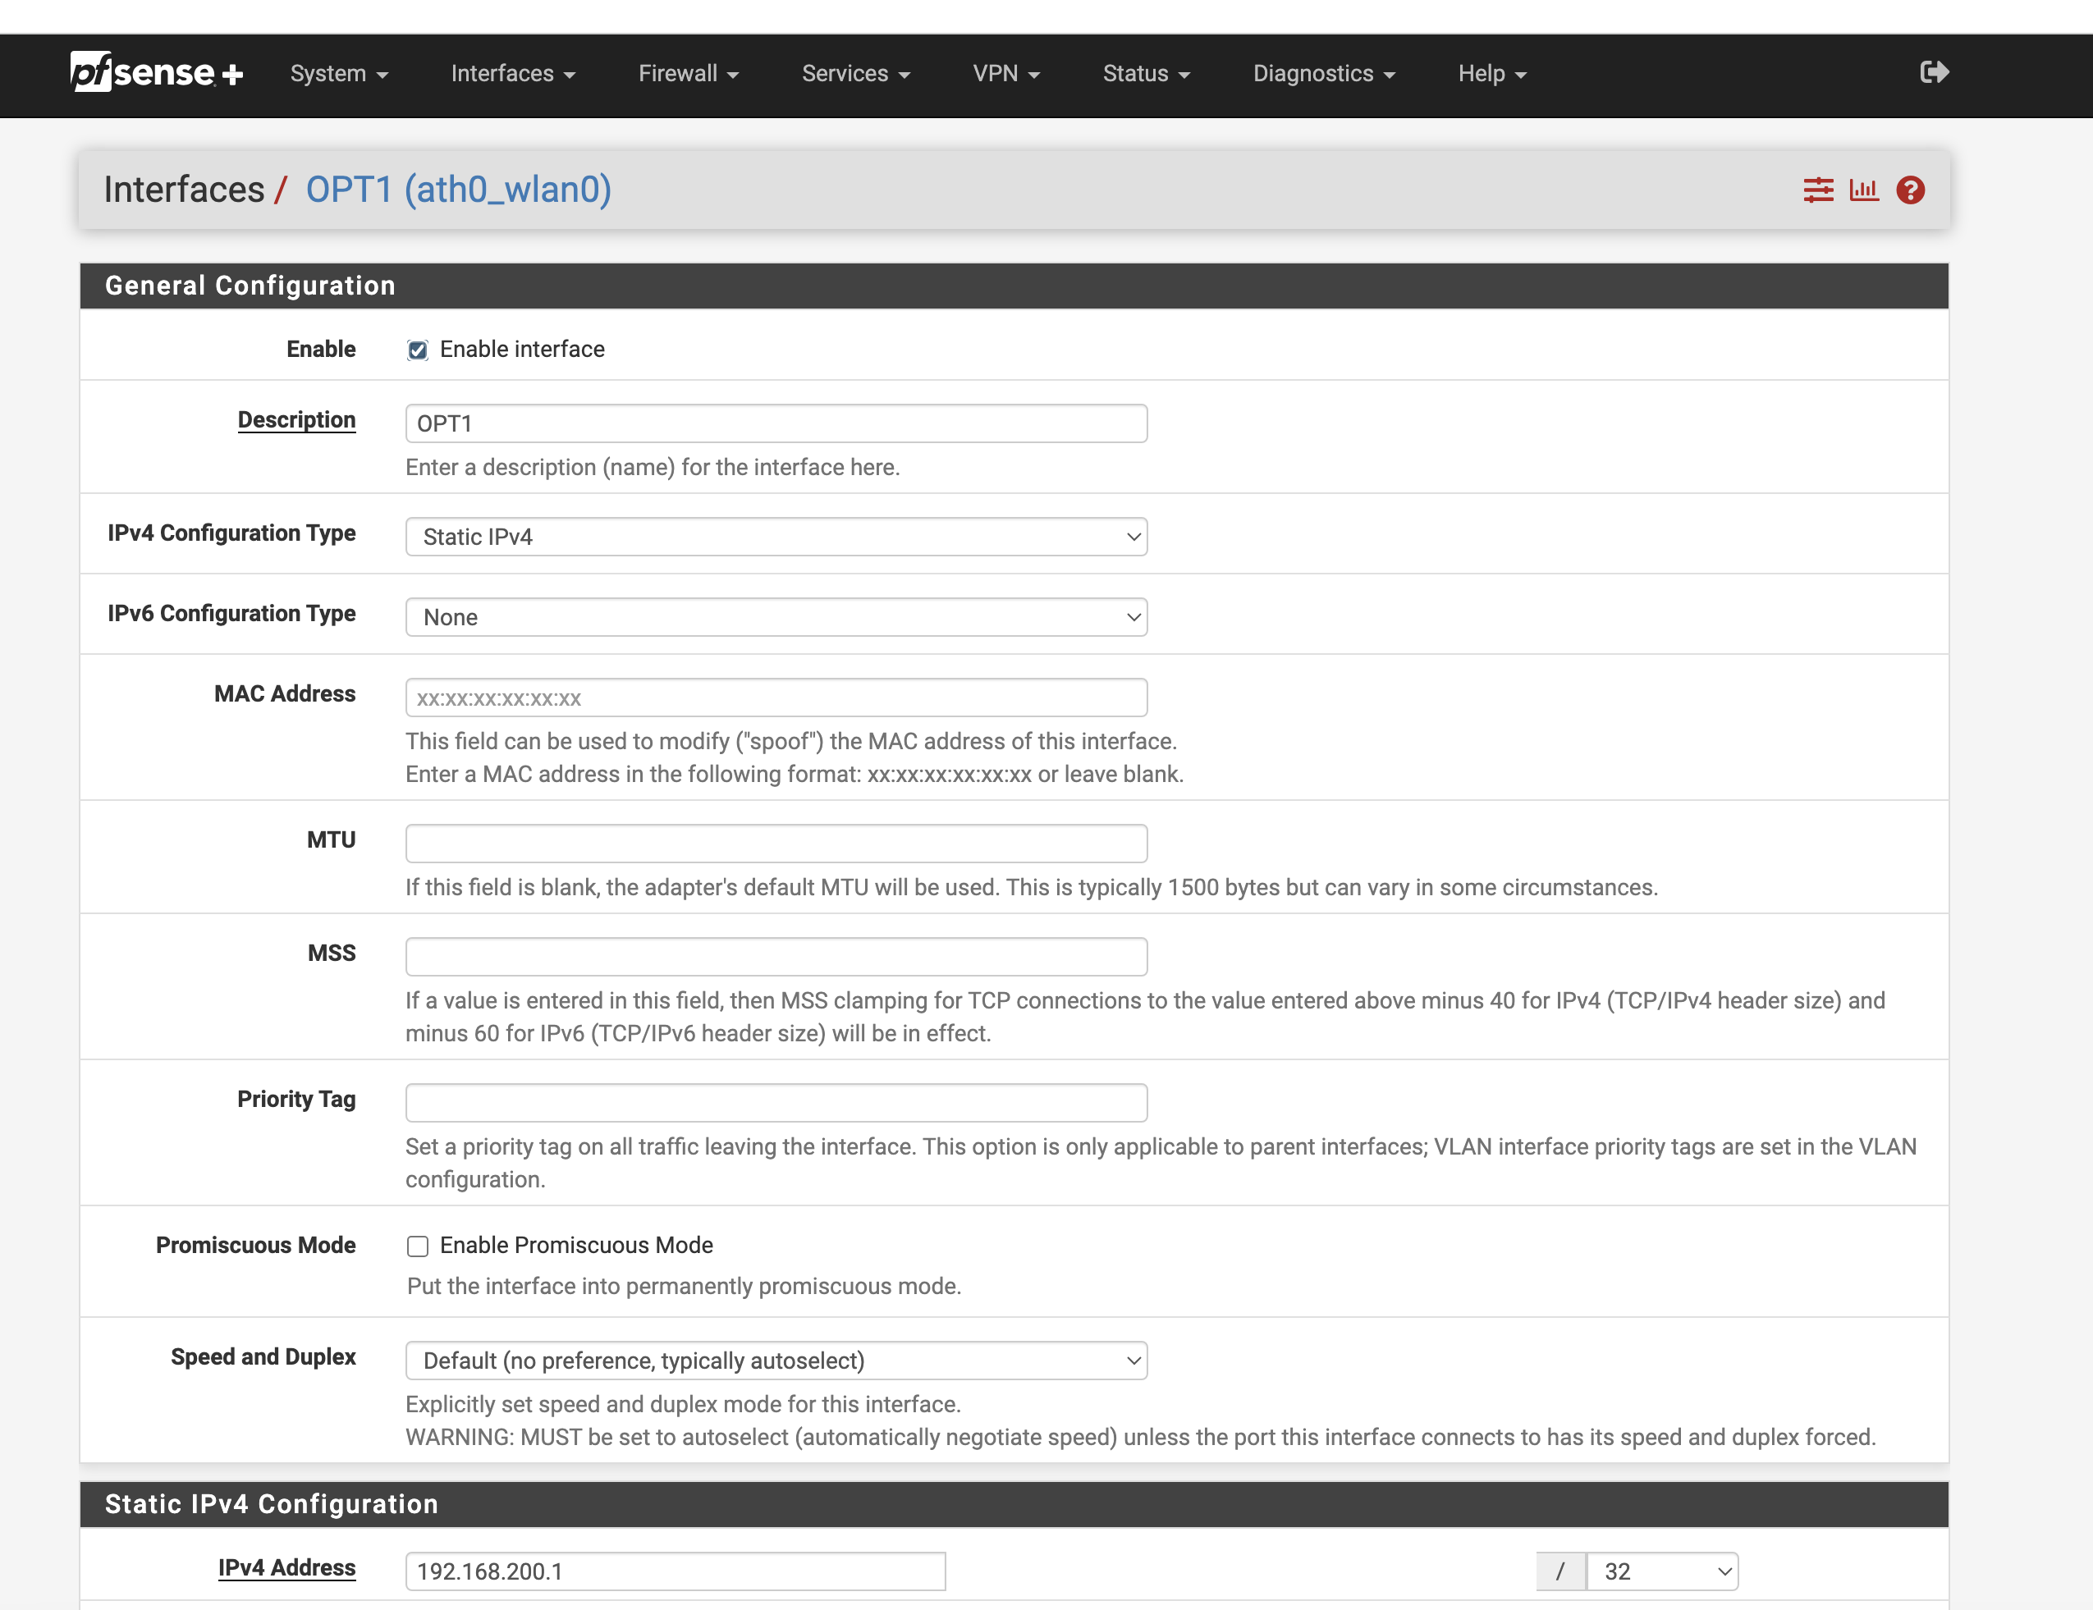
Task: Open the Diagnostics menu
Action: (x=1323, y=74)
